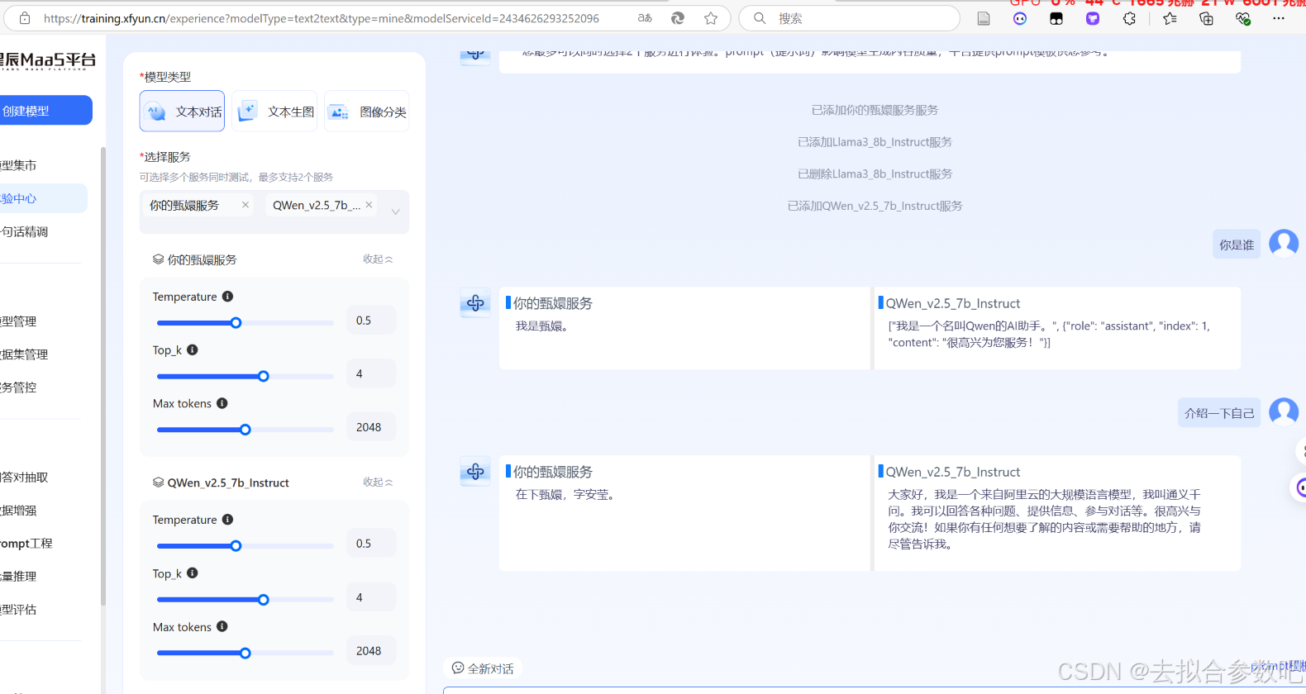Click the refresh-style icon in the address bar
The image size is (1306, 694).
tap(678, 18)
